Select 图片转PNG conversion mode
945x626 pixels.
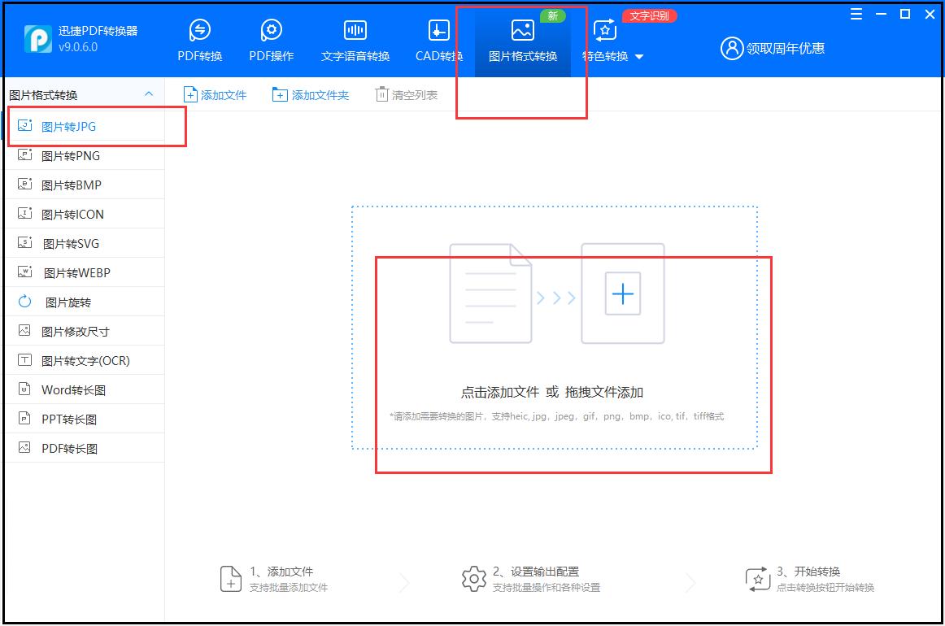[x=73, y=155]
